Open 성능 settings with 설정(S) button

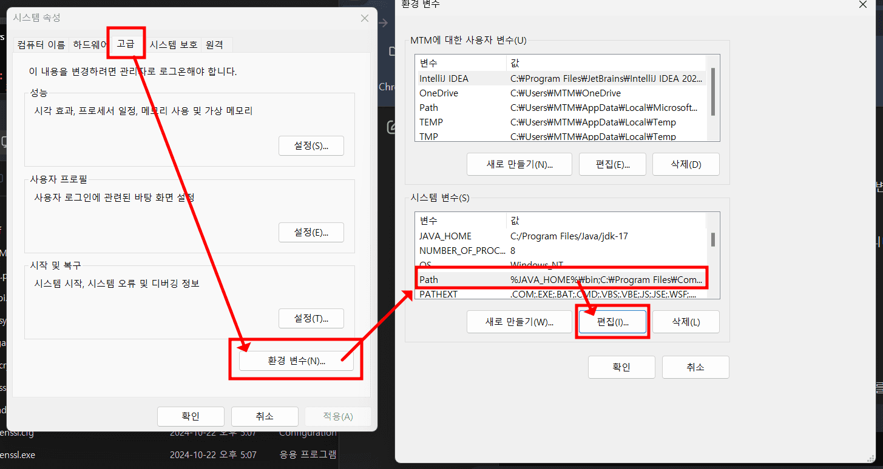pyautogui.click(x=311, y=146)
